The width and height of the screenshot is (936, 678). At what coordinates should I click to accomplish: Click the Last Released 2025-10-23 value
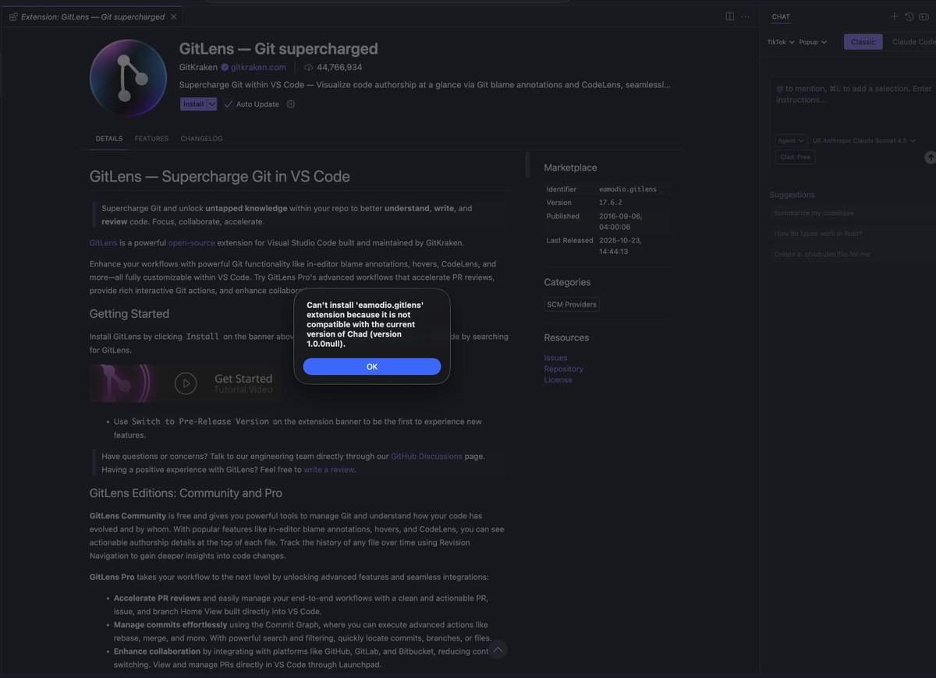621,245
